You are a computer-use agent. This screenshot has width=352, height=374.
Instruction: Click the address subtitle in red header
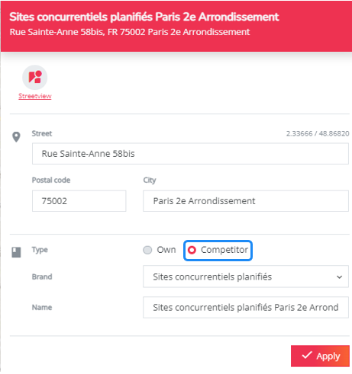point(130,32)
